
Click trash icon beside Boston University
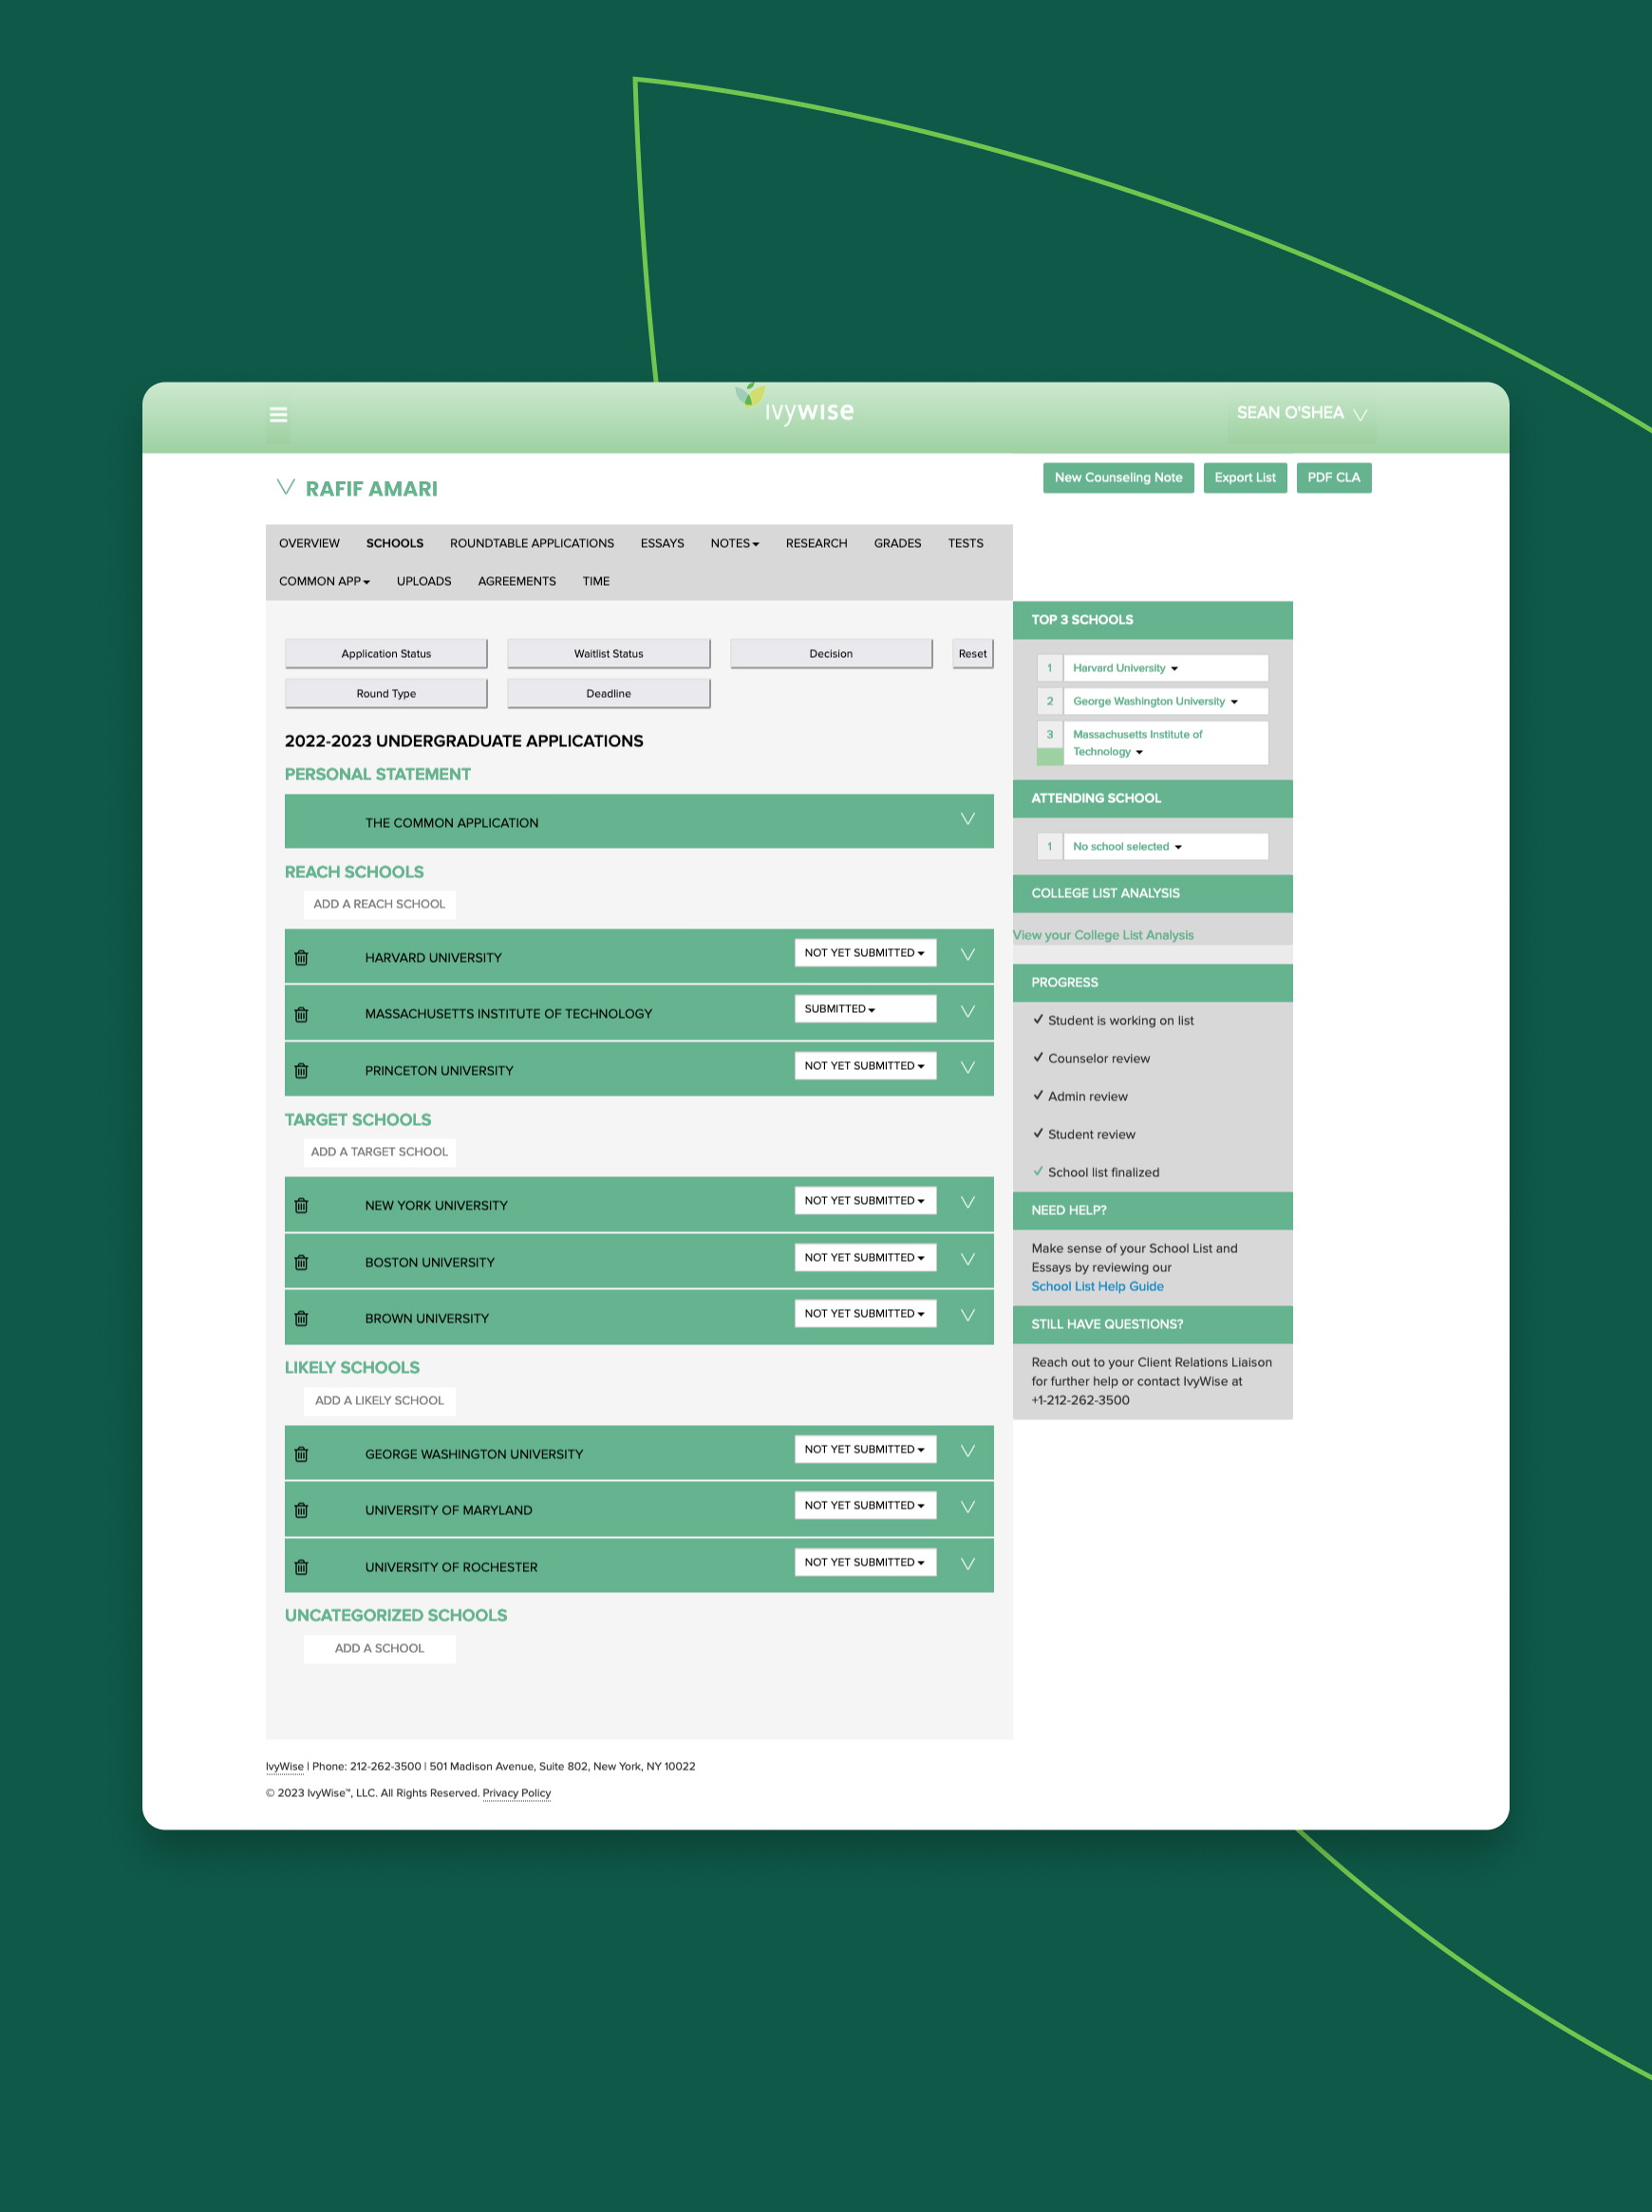coord(301,1262)
